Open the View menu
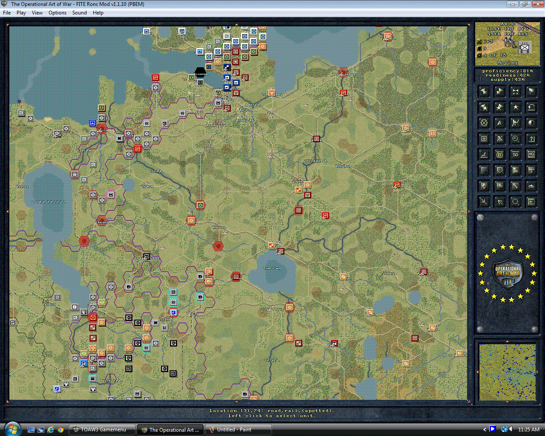 pyautogui.click(x=37, y=13)
